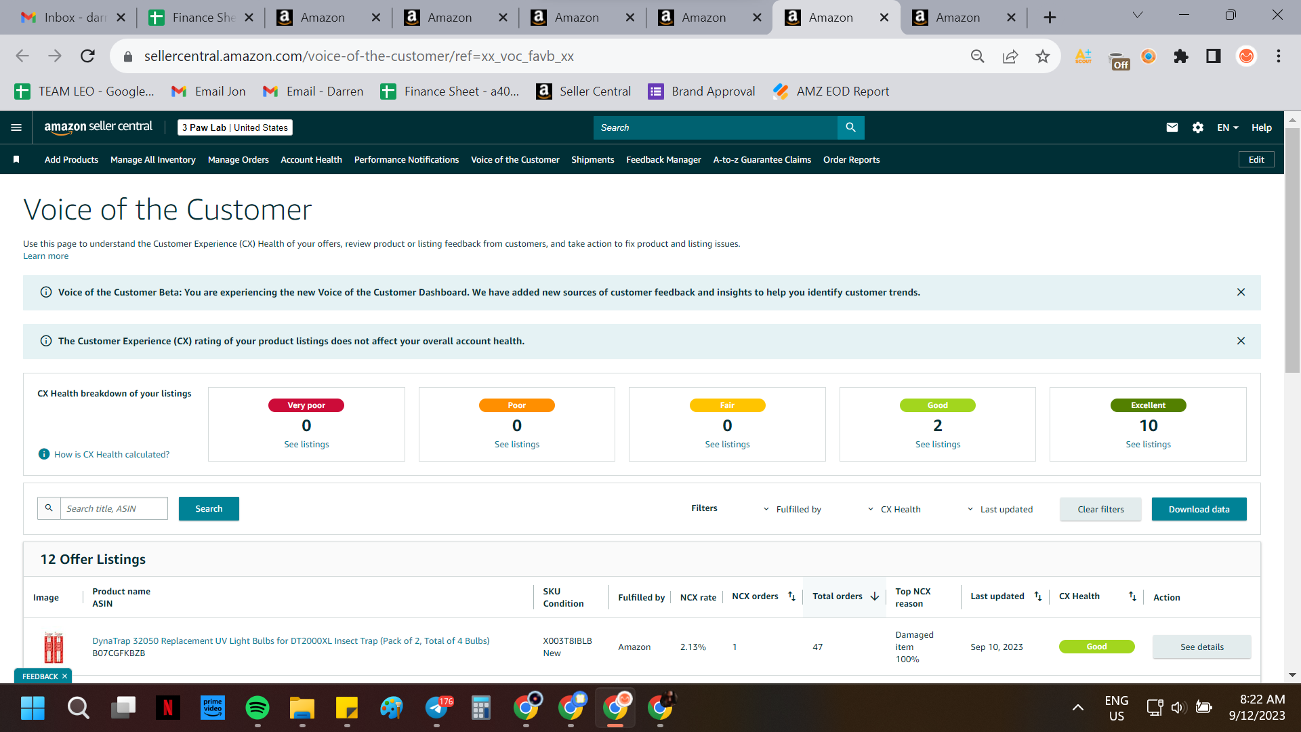Image resolution: width=1301 pixels, height=732 pixels.
Task: Open the Manage All Inventory menu item
Action: [152, 159]
